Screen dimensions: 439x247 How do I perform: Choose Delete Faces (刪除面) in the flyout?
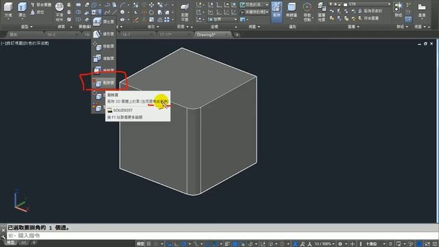[x=104, y=83]
